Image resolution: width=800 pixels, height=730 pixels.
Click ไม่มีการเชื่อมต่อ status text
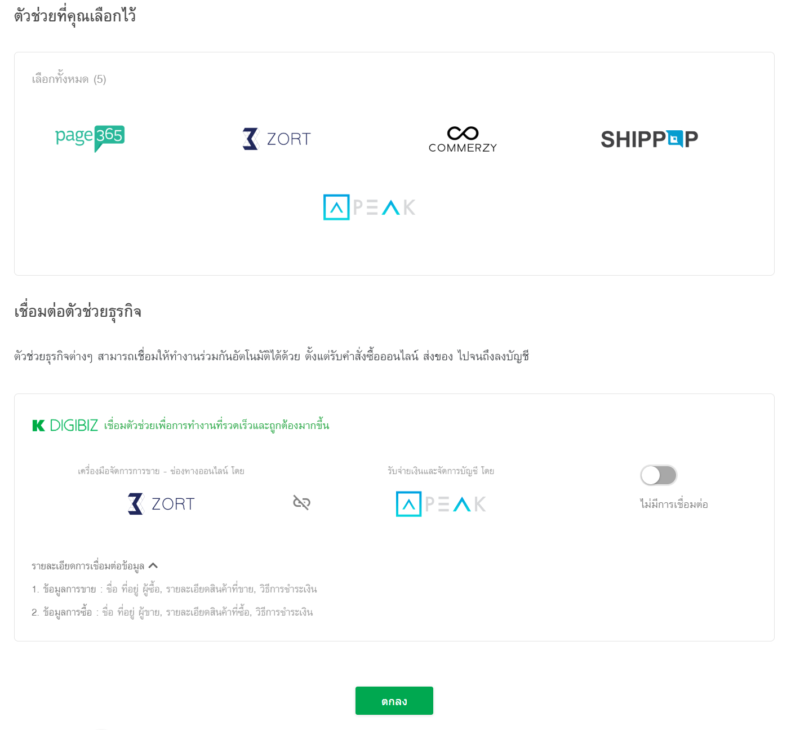pyautogui.click(x=674, y=504)
